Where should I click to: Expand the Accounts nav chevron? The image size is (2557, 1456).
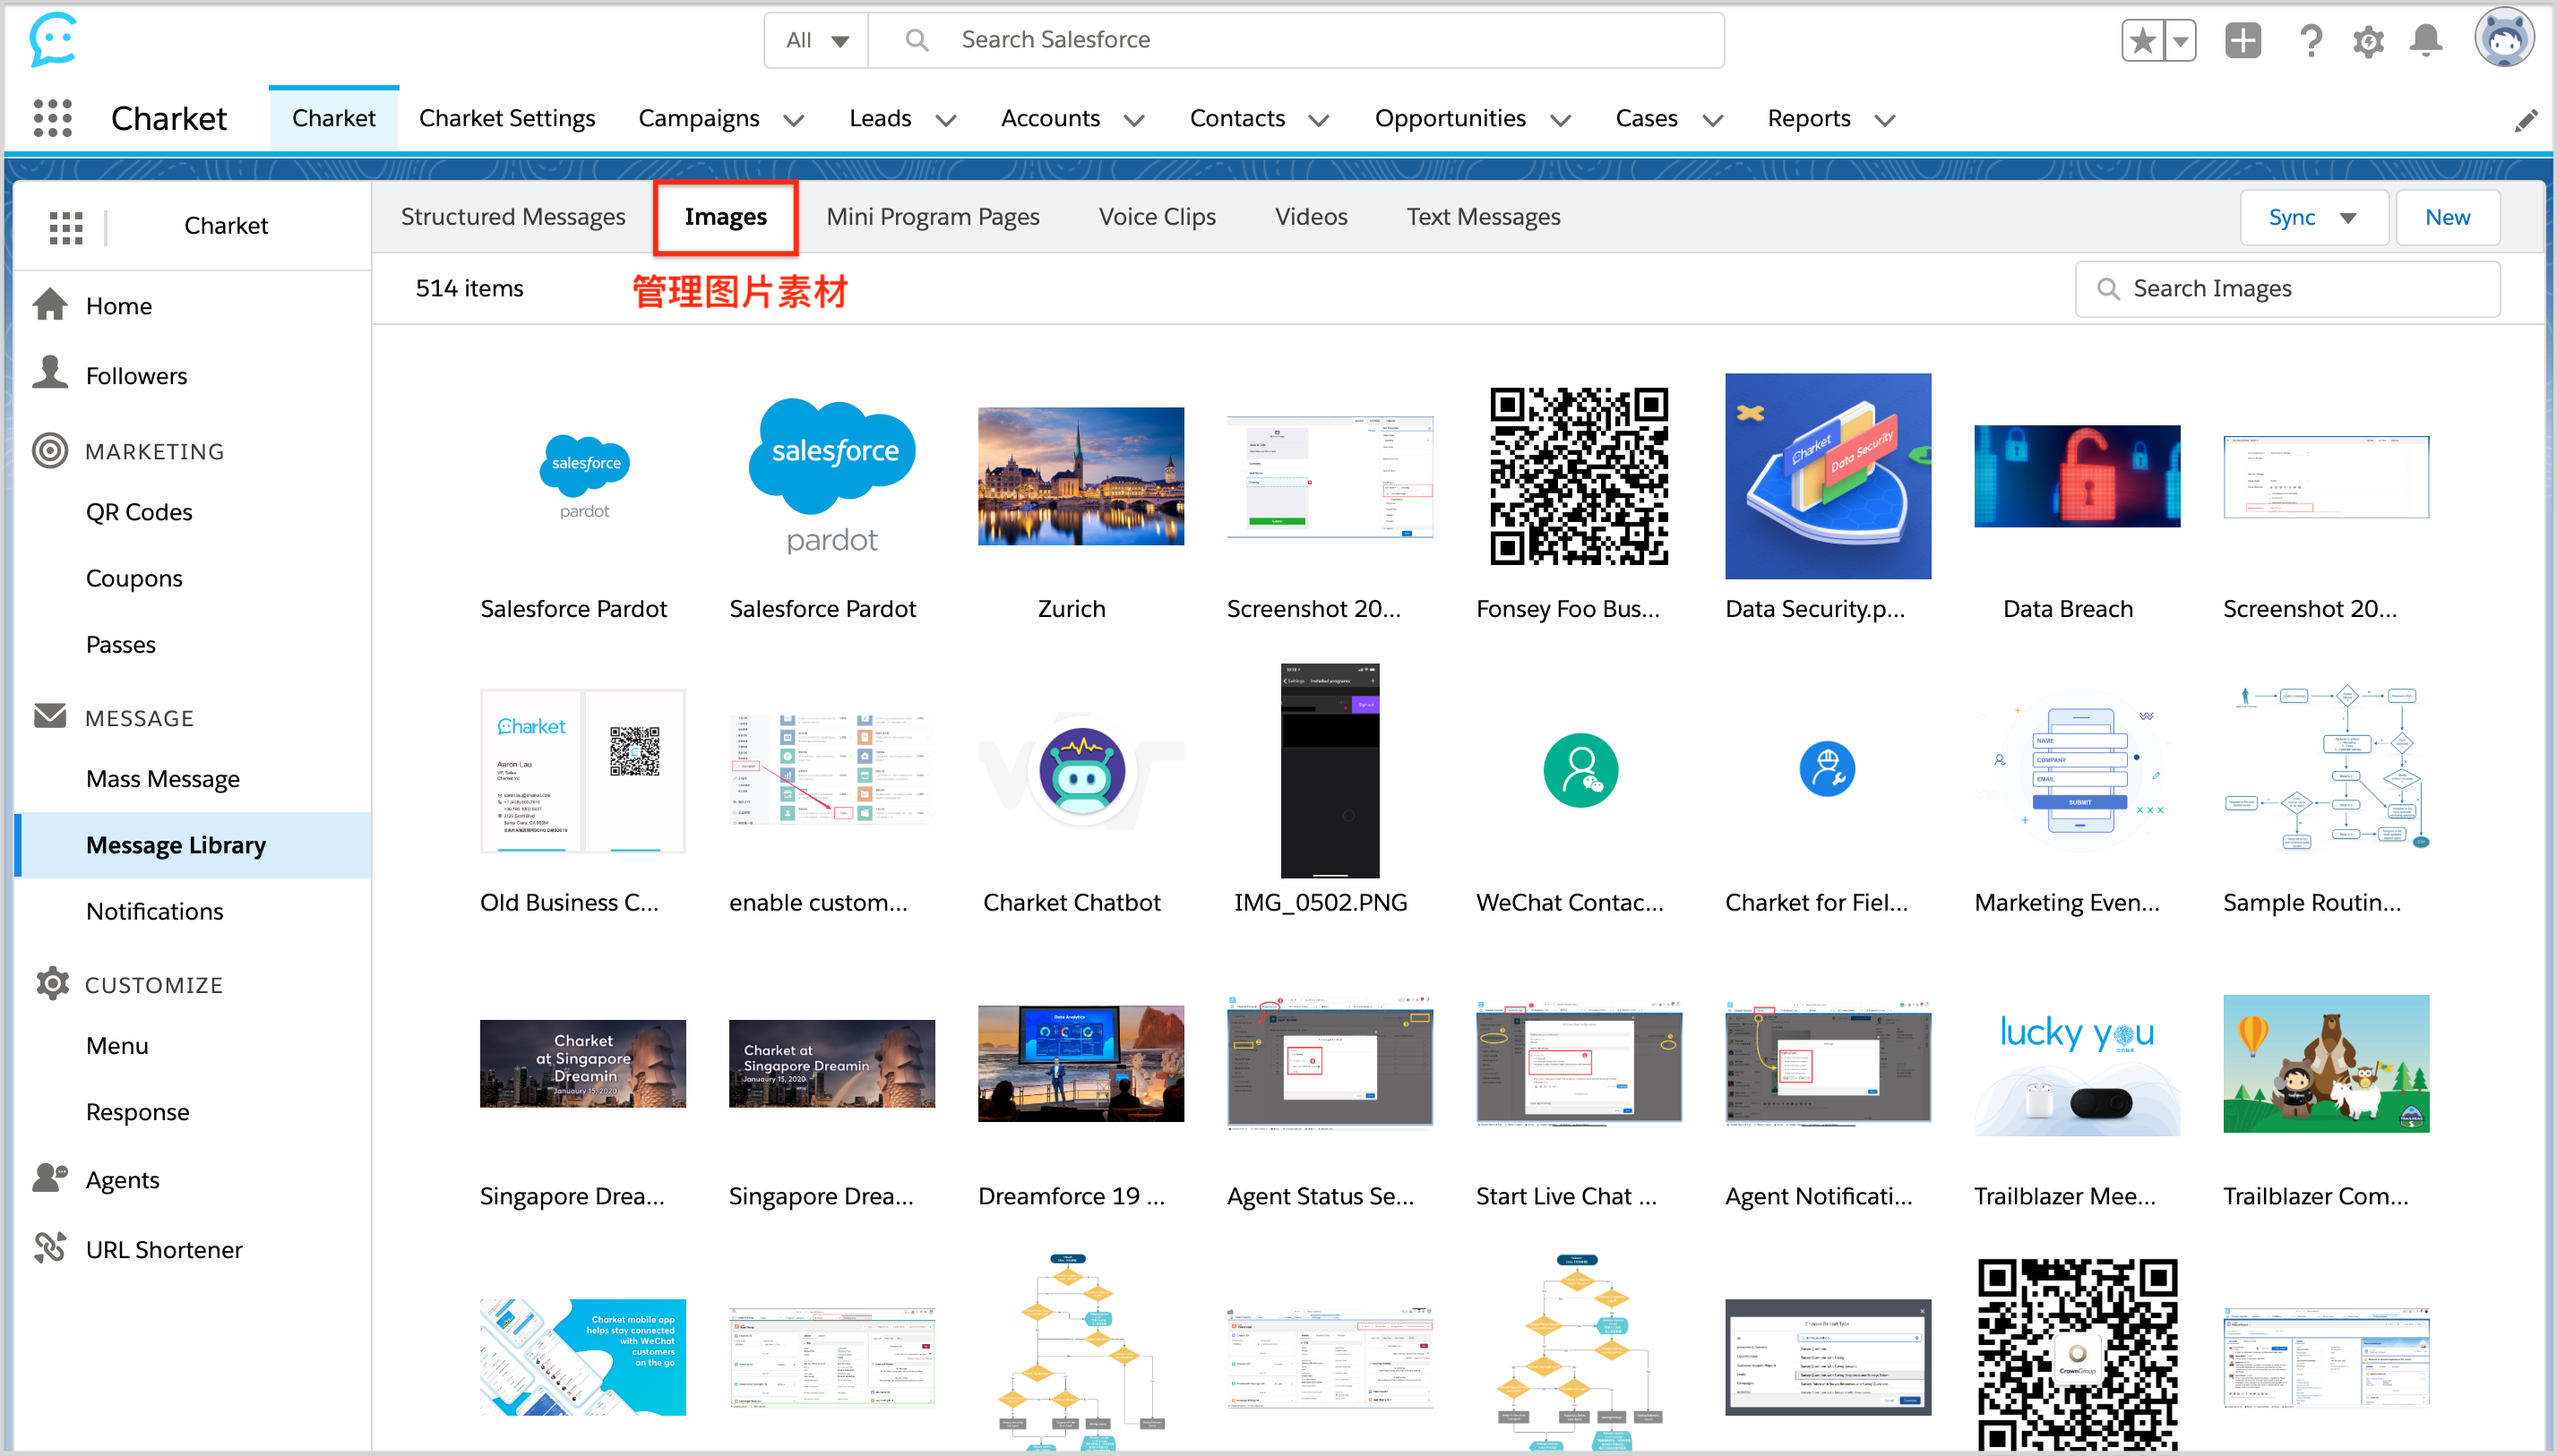pos(1133,120)
